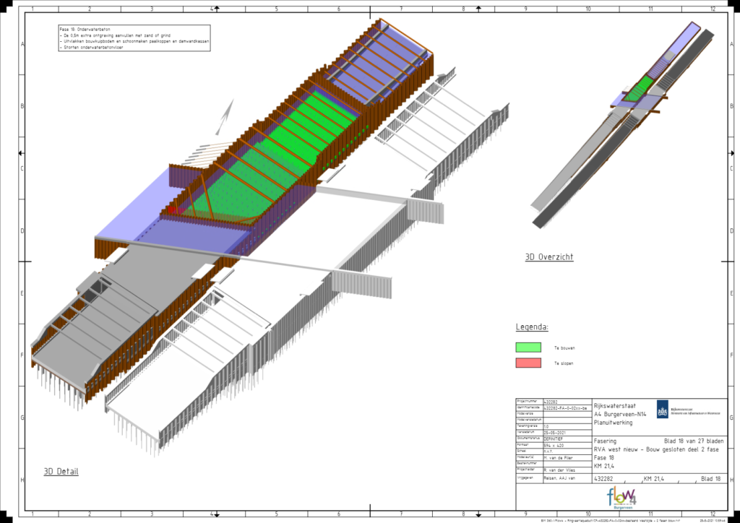Click the 'RVA west nieuw' description line
This screenshot has width=740, height=523.
point(655,448)
